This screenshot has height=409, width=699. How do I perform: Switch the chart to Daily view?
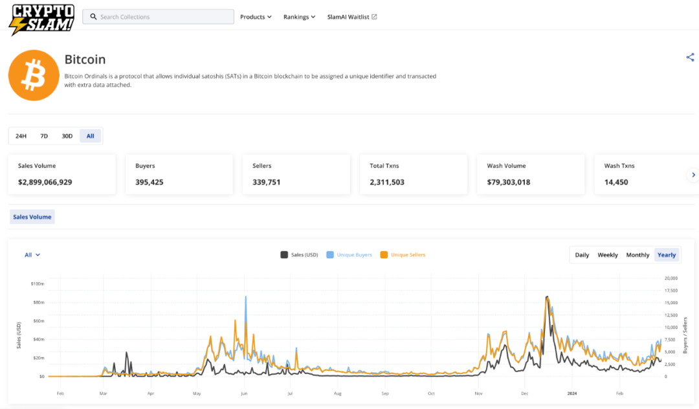(582, 255)
